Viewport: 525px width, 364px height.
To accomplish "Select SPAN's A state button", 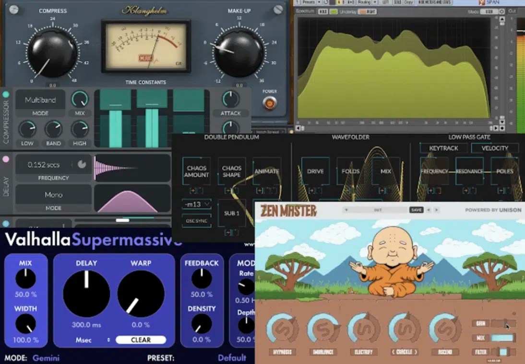I will 338,2.
